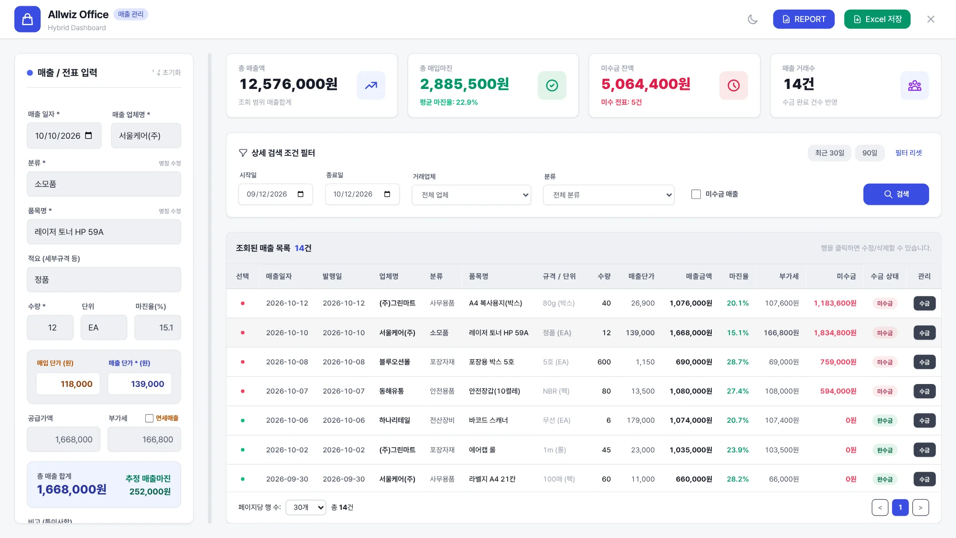Click the unpaid balance clock icon
Screen dimensions: 956x538
coord(734,86)
